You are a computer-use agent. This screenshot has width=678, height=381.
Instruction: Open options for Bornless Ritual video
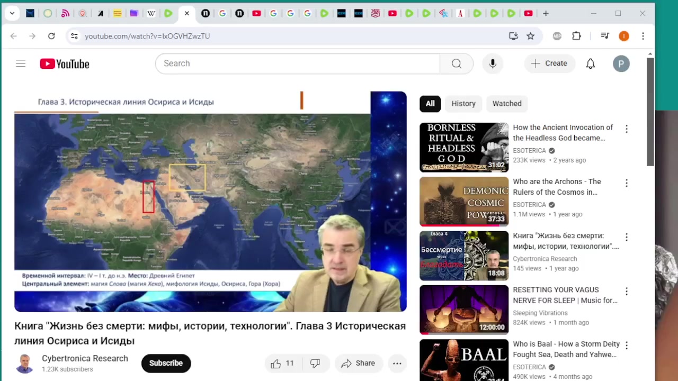tap(627, 129)
